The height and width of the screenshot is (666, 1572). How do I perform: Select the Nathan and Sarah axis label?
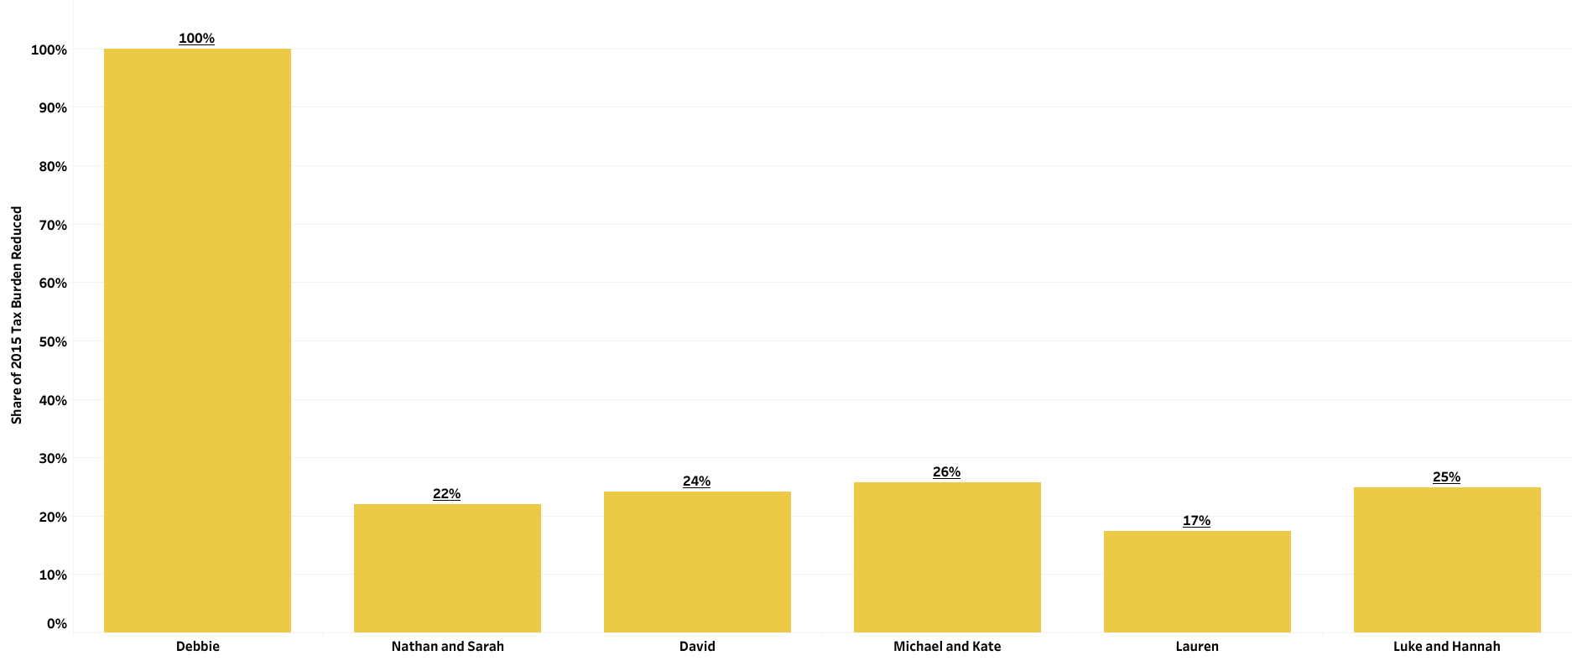[448, 647]
